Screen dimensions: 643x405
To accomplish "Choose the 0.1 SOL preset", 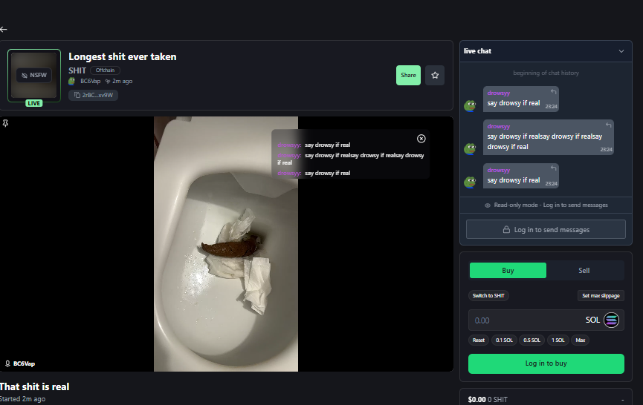I will tap(504, 340).
